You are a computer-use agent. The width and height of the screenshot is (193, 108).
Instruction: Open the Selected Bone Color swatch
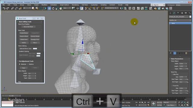pyautogui.click(x=35, y=49)
